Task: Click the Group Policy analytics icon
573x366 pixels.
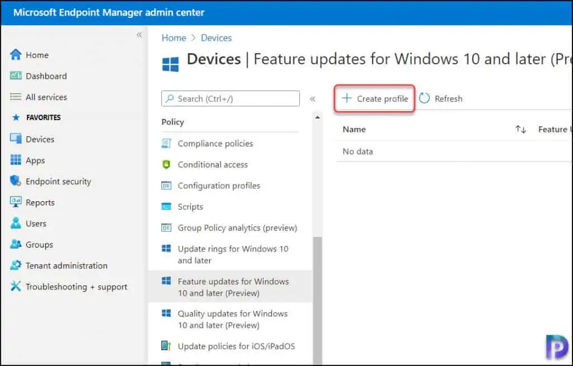Action: click(166, 227)
